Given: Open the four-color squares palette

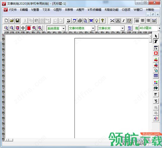Looking at the screenshot, I should pyautogui.click(x=156, y=82).
